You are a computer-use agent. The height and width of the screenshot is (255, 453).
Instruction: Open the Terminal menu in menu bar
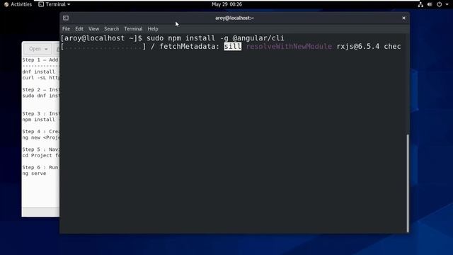[133, 29]
